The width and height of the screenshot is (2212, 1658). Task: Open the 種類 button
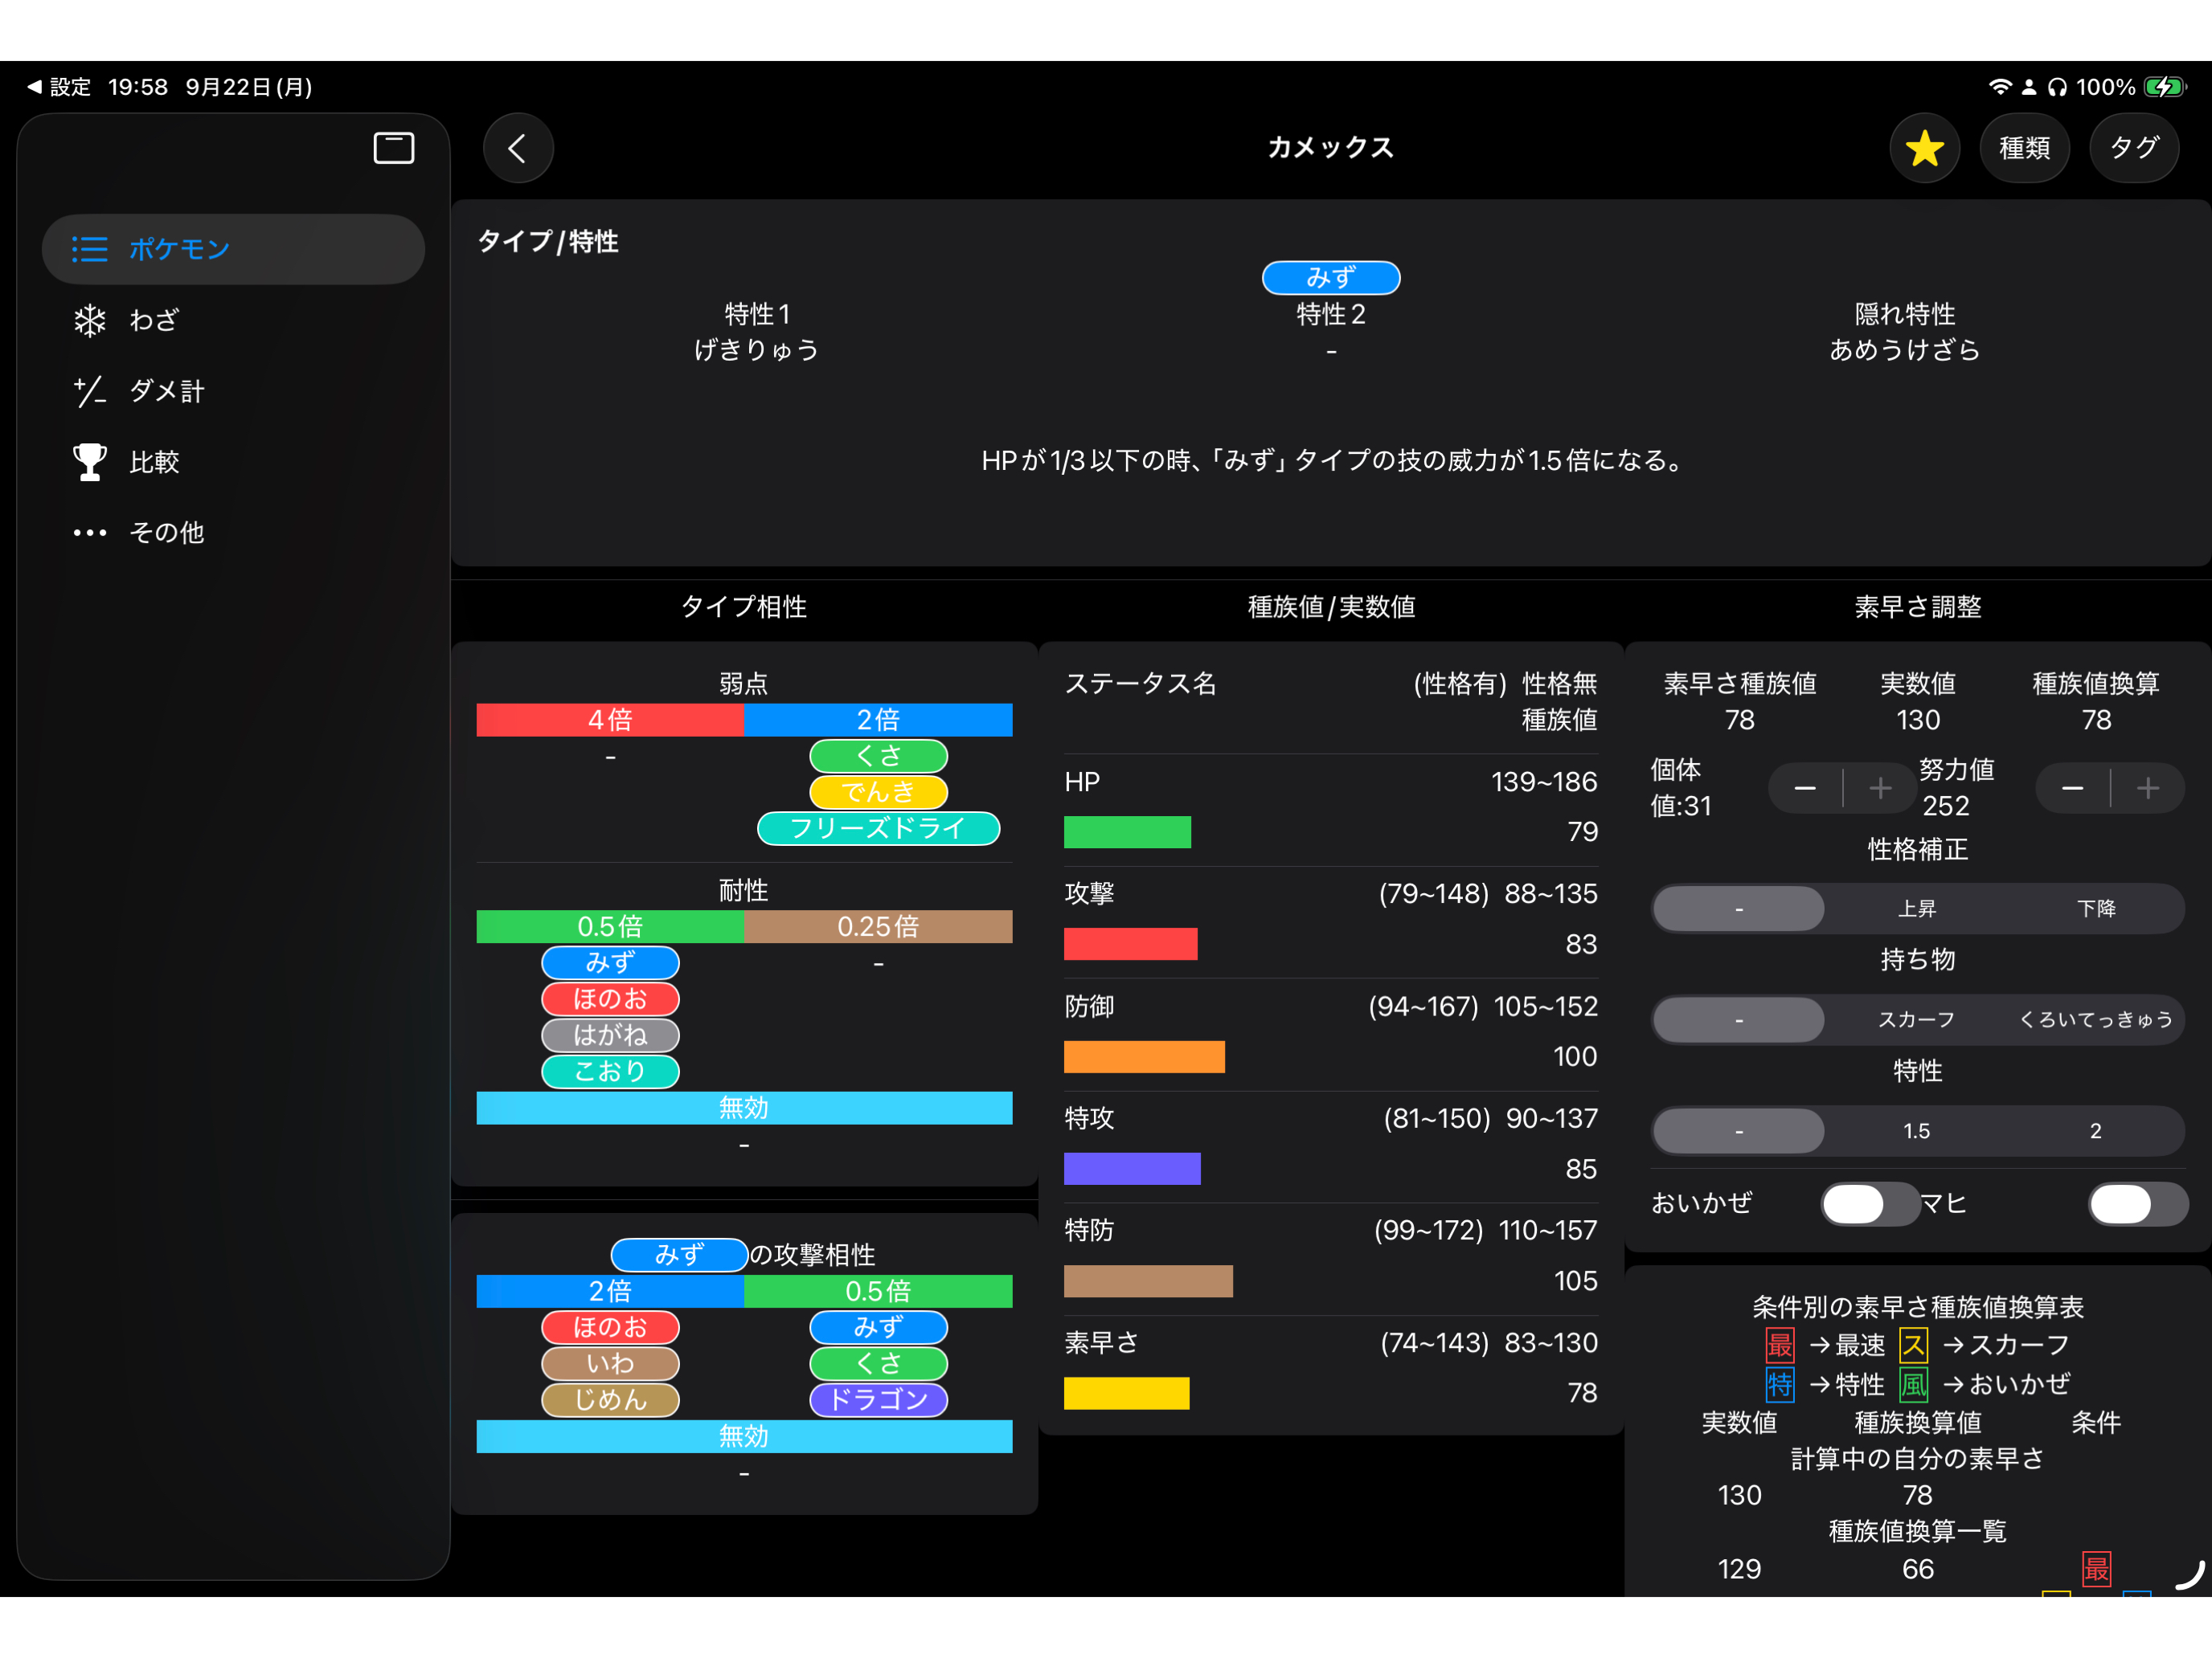click(2024, 148)
